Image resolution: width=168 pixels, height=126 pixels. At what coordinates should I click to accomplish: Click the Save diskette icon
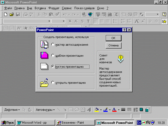(18, 14)
